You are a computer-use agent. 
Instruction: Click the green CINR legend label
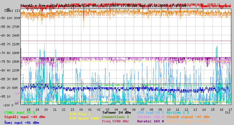(20, 112)
